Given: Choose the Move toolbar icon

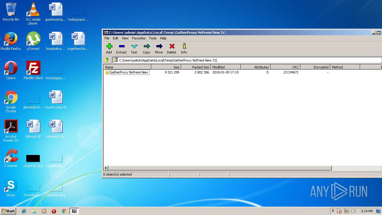Looking at the screenshot, I should (159, 48).
